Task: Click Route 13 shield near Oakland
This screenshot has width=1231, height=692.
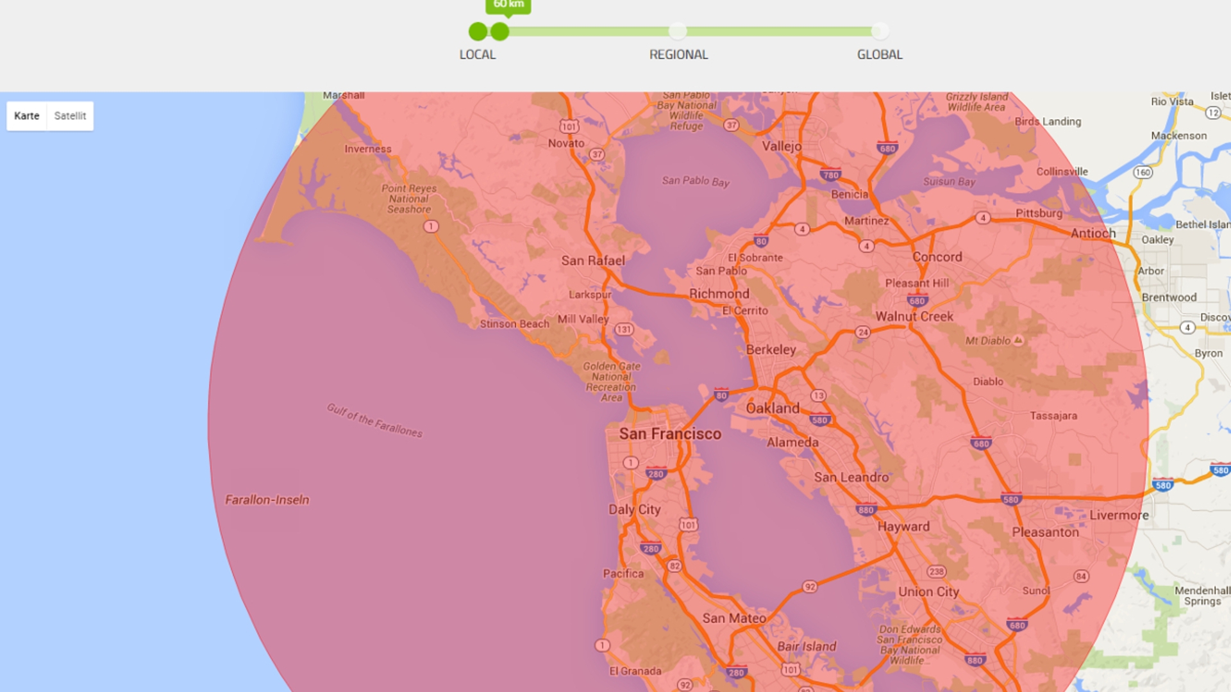Action: (818, 396)
